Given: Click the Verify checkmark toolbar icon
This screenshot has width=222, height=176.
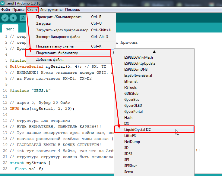Looking at the screenshot, I should pyautogui.click(x=5, y=18).
